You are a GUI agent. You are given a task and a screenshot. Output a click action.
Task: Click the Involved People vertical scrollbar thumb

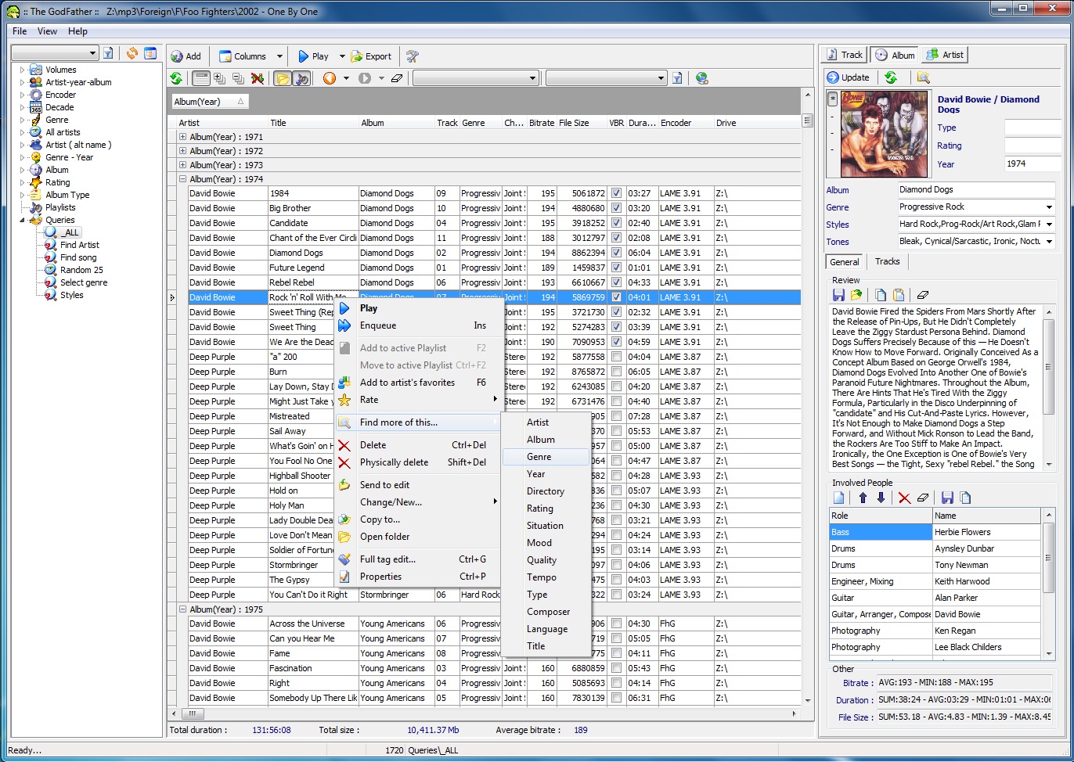(1049, 559)
